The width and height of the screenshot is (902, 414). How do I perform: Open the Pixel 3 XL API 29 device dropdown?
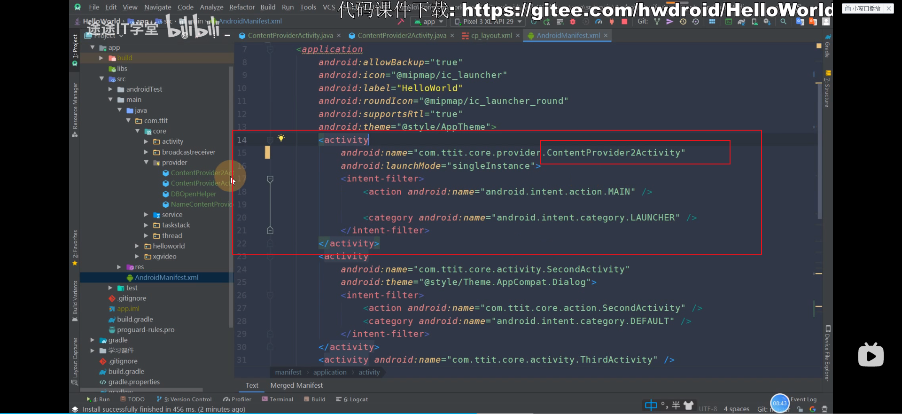tap(489, 22)
